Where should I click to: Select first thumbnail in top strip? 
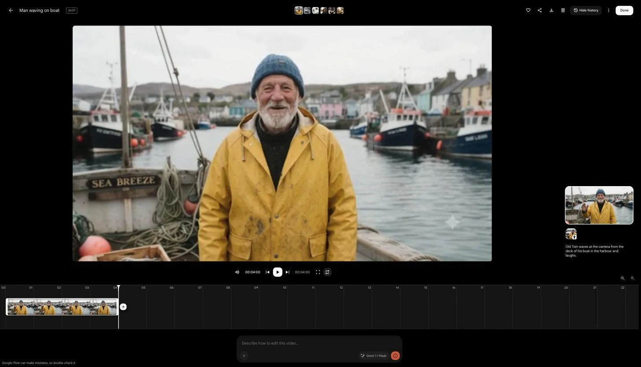298,11
